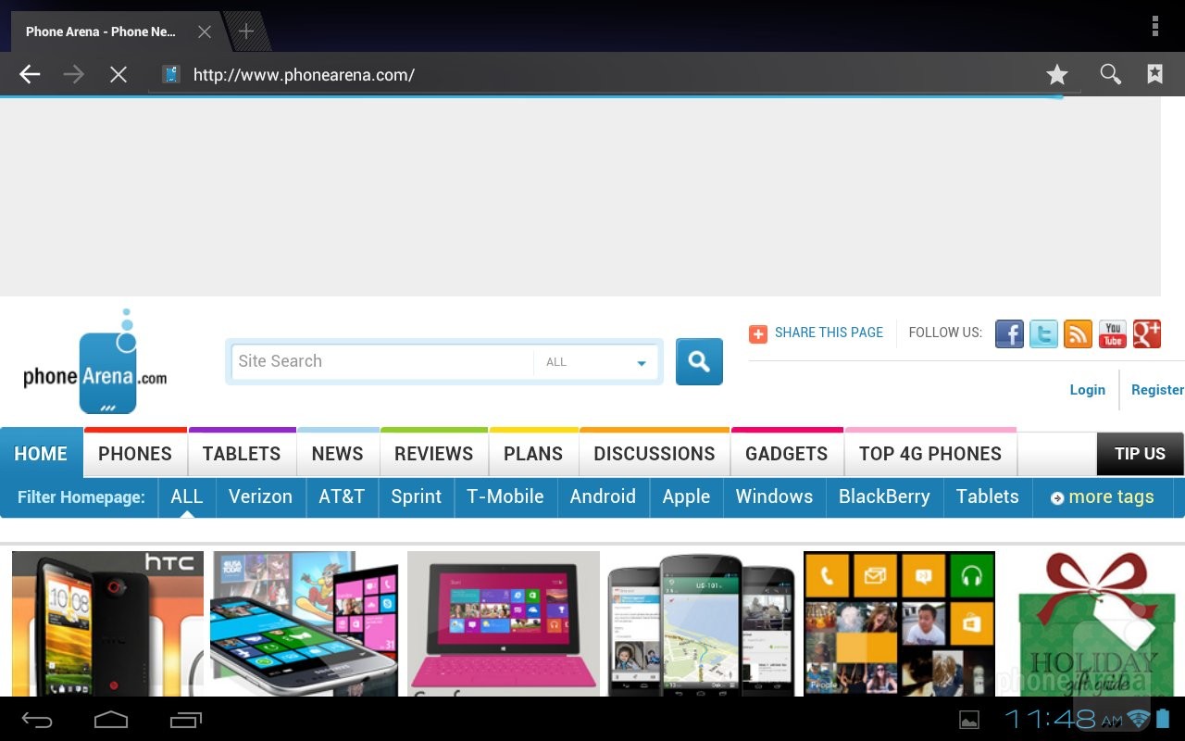Follow on Facebook icon

(x=1009, y=333)
